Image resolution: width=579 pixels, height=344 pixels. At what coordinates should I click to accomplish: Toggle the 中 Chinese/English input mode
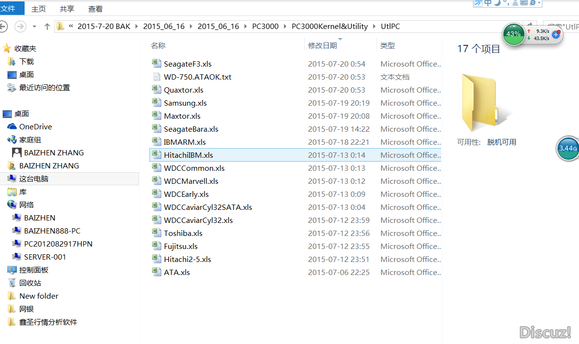click(488, 3)
